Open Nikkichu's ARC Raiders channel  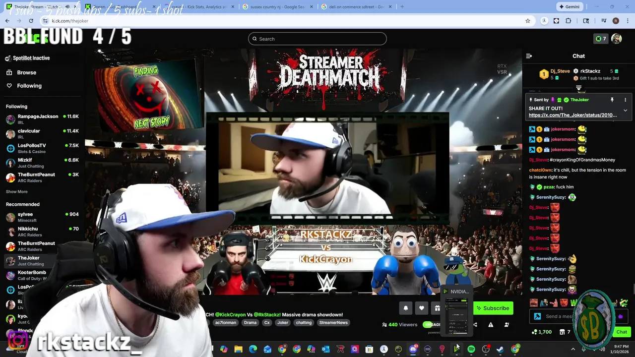point(42,232)
